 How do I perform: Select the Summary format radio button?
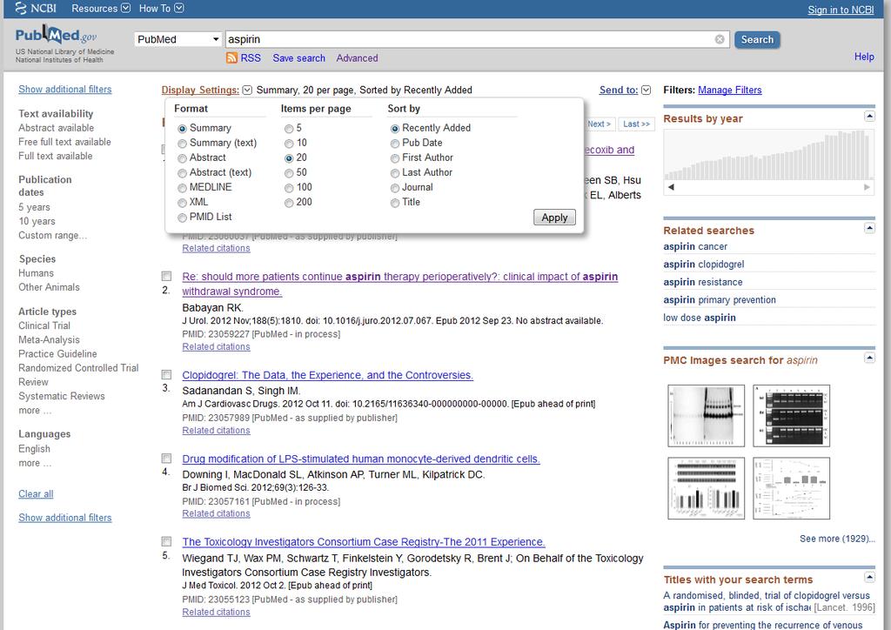(x=182, y=129)
